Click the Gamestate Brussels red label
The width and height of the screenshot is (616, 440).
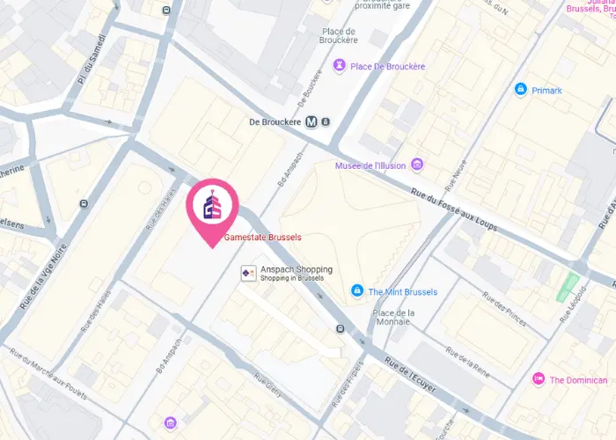[262, 238]
